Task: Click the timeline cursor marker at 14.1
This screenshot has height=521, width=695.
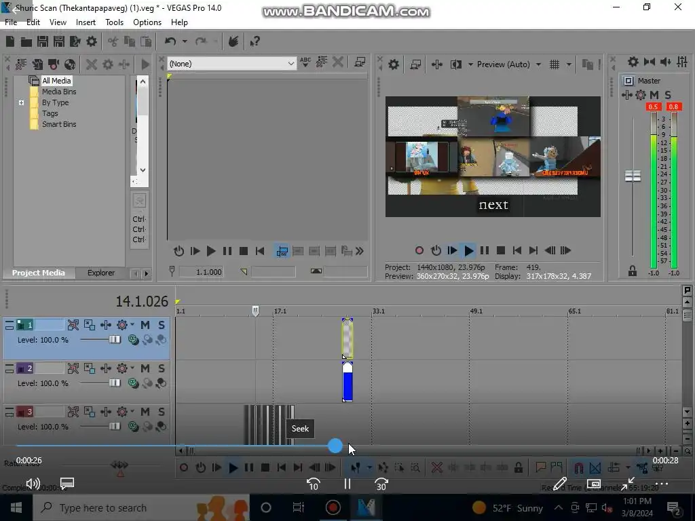Action: coord(255,311)
